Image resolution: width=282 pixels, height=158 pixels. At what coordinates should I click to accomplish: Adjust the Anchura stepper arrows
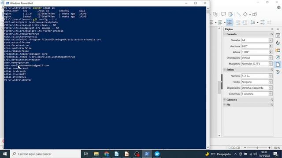click(x=270, y=46)
